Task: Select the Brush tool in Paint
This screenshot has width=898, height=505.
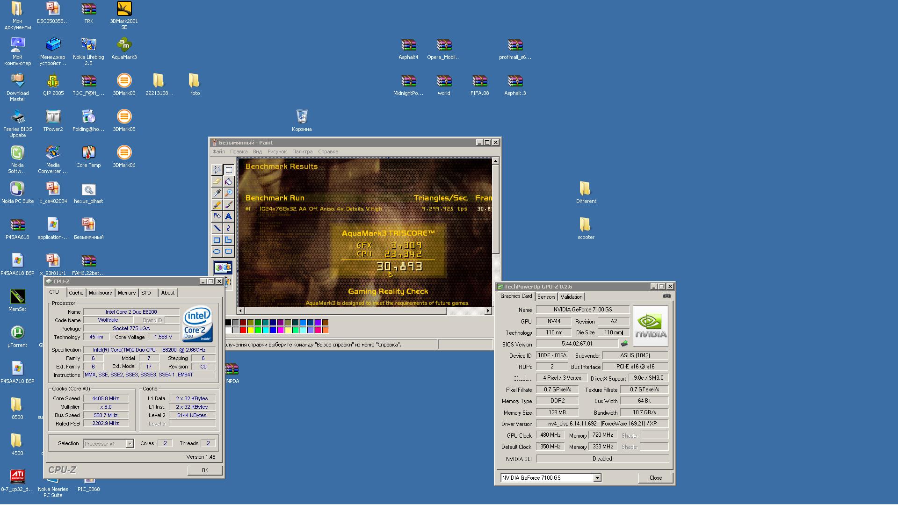Action: coord(229,204)
